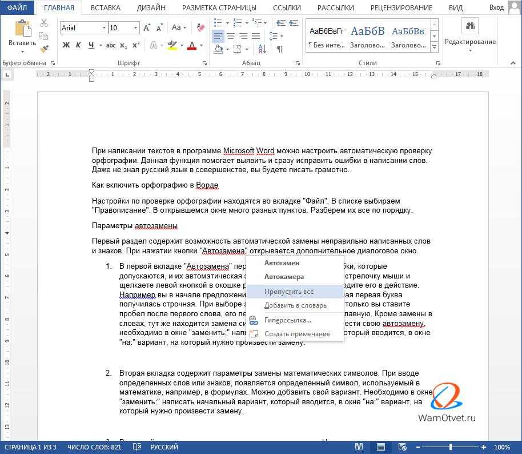The height and width of the screenshot is (454, 522).
Task: Click the Format Painter brush icon
Action: coord(44,49)
